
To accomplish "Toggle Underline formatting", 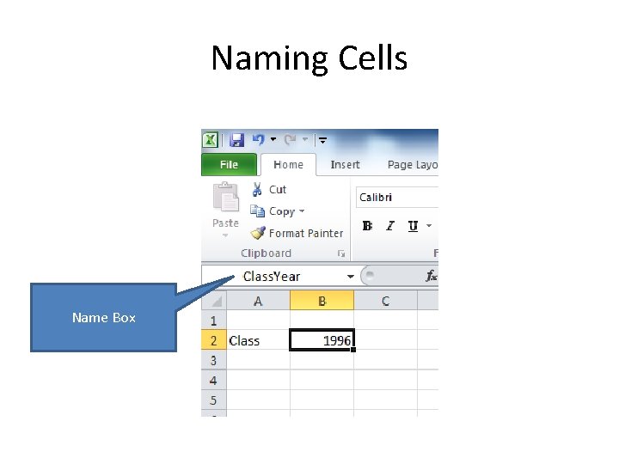I will point(413,226).
